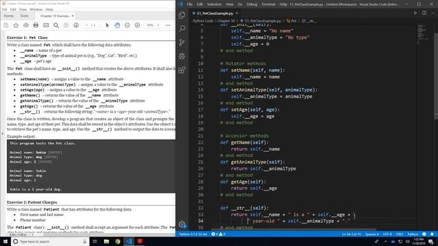
Task: Open File Explorer from the taskbar
Action: coord(107,241)
